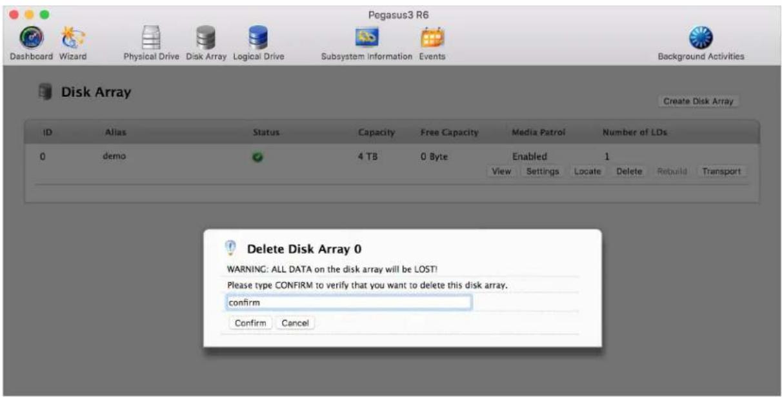Open Settings for the demo disk array
The image size is (782, 397).
coord(543,172)
